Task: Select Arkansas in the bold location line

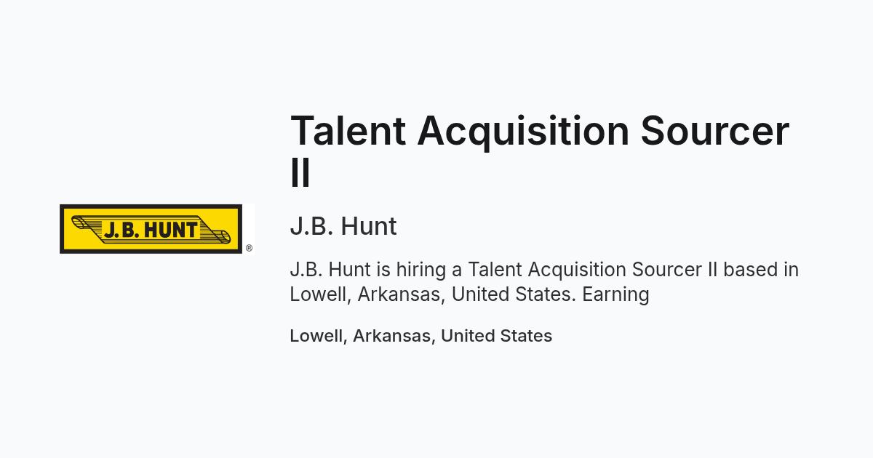Action: 391,336
